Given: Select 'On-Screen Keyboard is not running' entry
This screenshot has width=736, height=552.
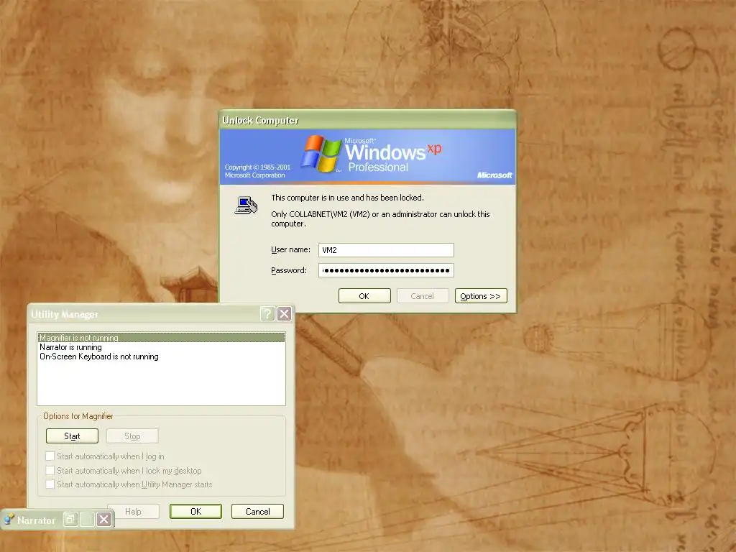Looking at the screenshot, I should pyautogui.click(x=161, y=356).
